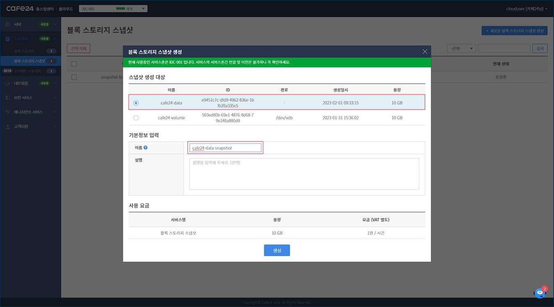This screenshot has height=307, width=554.
Task: Click the 설명 description text area
Action: pyautogui.click(x=304, y=174)
